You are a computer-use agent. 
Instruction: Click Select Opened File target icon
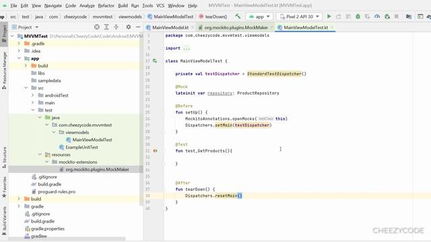(97, 27)
